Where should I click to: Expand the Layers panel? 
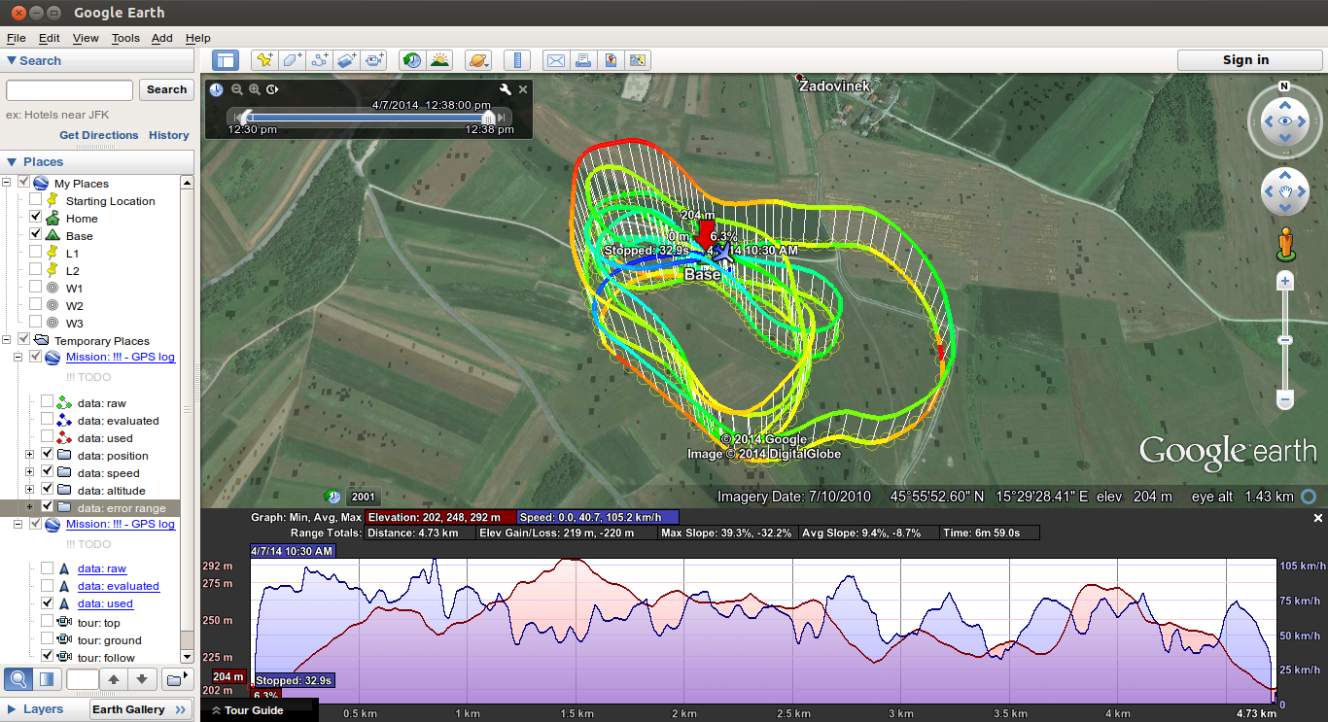[x=12, y=709]
